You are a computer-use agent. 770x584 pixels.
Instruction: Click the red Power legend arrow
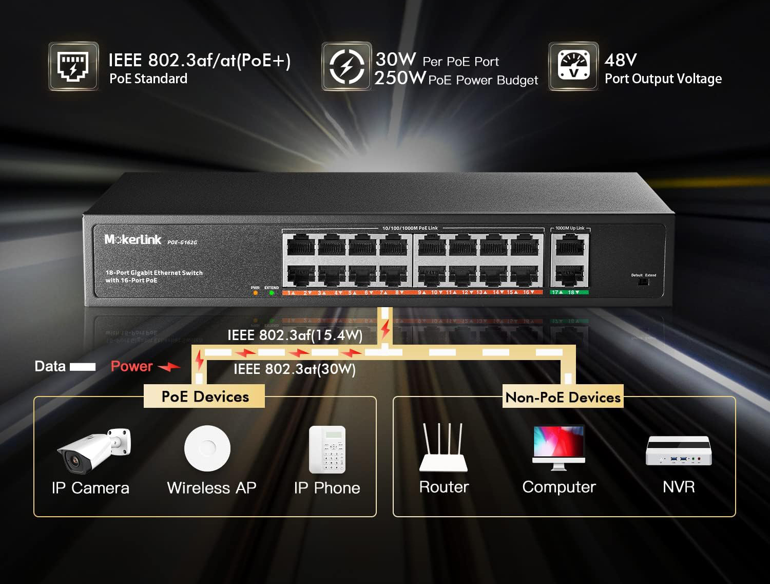pos(169,367)
